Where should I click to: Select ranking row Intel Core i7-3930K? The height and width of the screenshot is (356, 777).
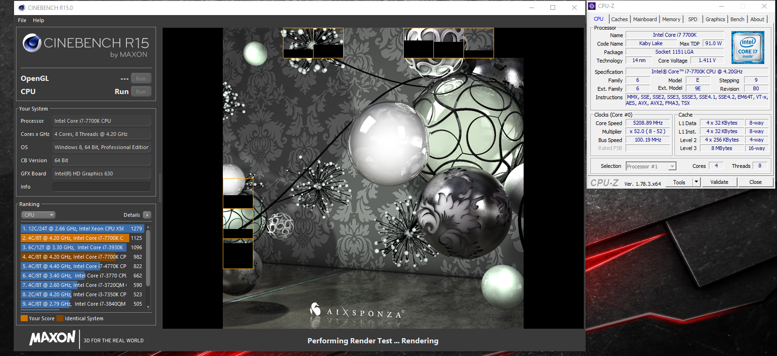tap(82, 247)
